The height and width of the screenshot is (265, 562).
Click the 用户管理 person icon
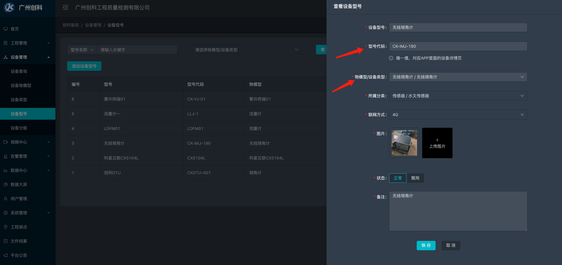tap(6, 199)
